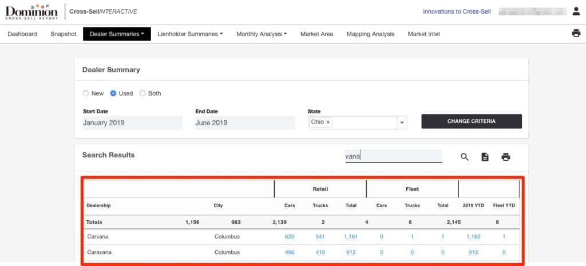Click the Dealership column header
The image size is (586, 266).
coord(98,205)
